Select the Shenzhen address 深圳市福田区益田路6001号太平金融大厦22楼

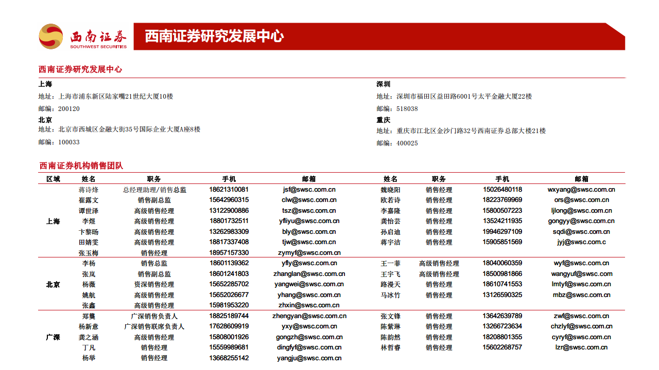click(x=464, y=96)
